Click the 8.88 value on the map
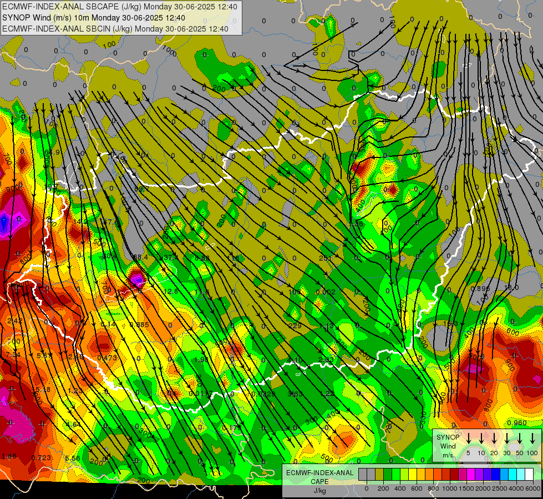This screenshot has height=499, width=543. [x=202, y=258]
